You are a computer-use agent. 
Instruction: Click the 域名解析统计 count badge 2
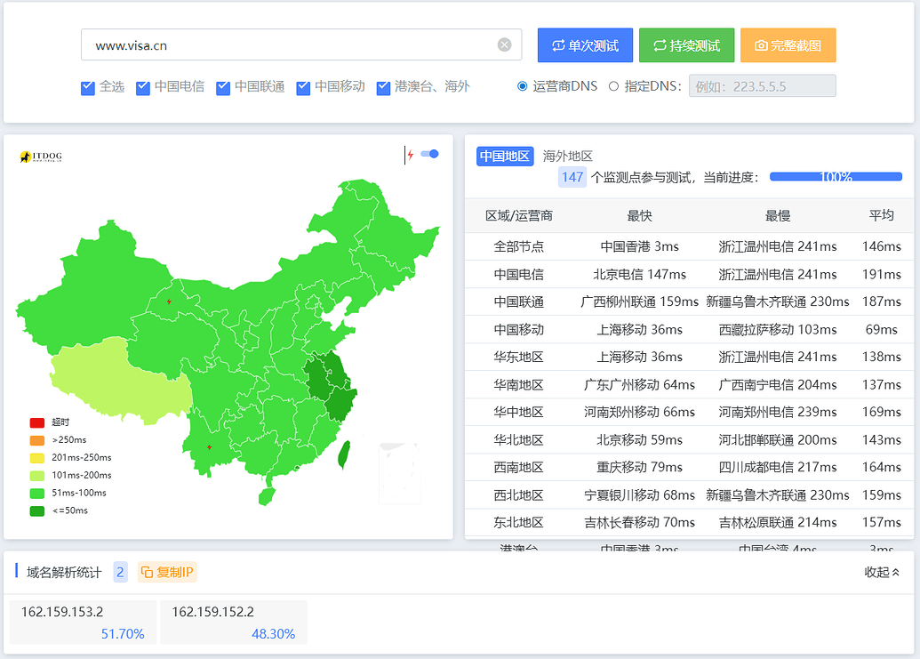(x=120, y=572)
